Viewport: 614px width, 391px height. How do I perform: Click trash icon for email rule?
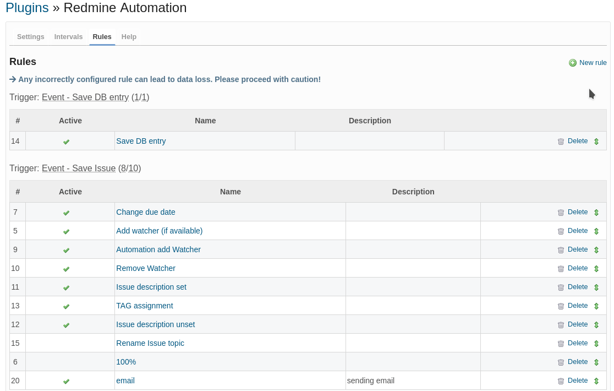click(x=561, y=381)
